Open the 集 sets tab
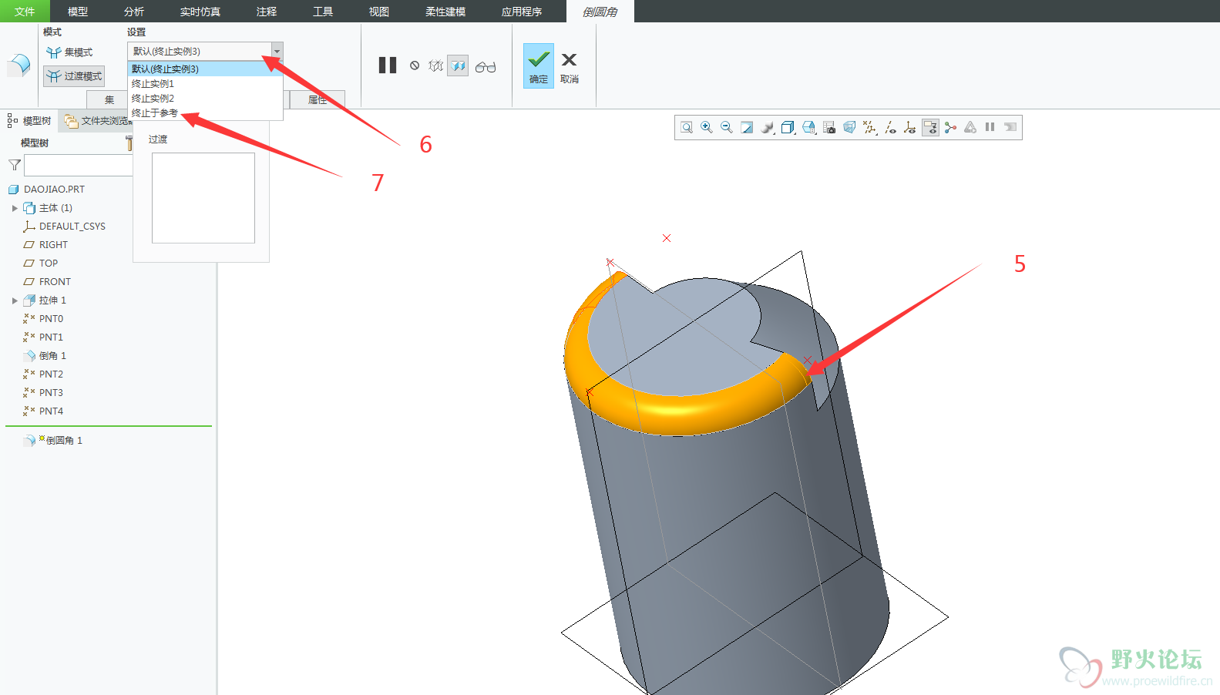Viewport: 1220px width, 695px height. click(x=109, y=99)
